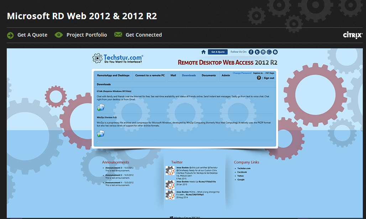The height and width of the screenshot is (219, 366).
Task: Select the Downloads tab
Action: point(189,75)
